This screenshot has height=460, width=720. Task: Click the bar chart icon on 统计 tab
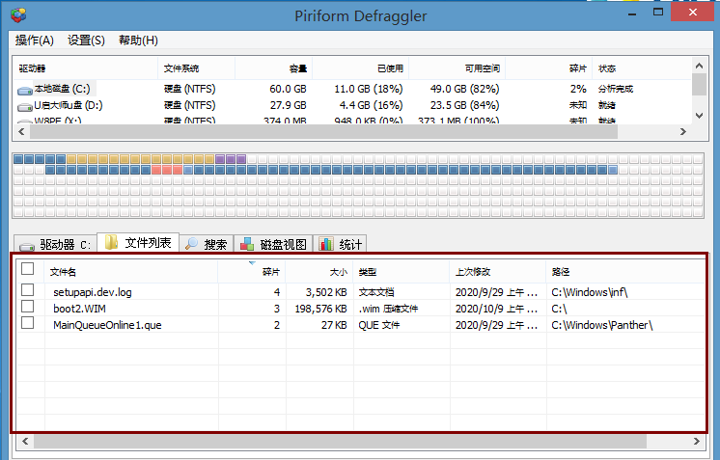click(x=326, y=244)
